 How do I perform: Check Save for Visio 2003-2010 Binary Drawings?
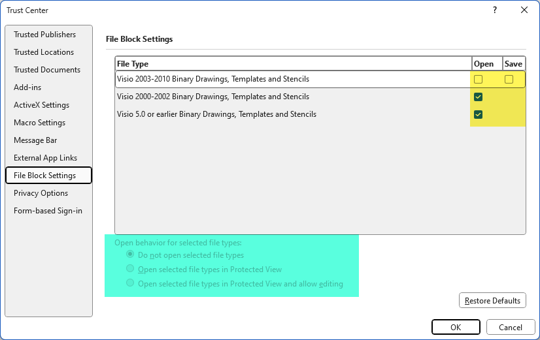(x=509, y=80)
